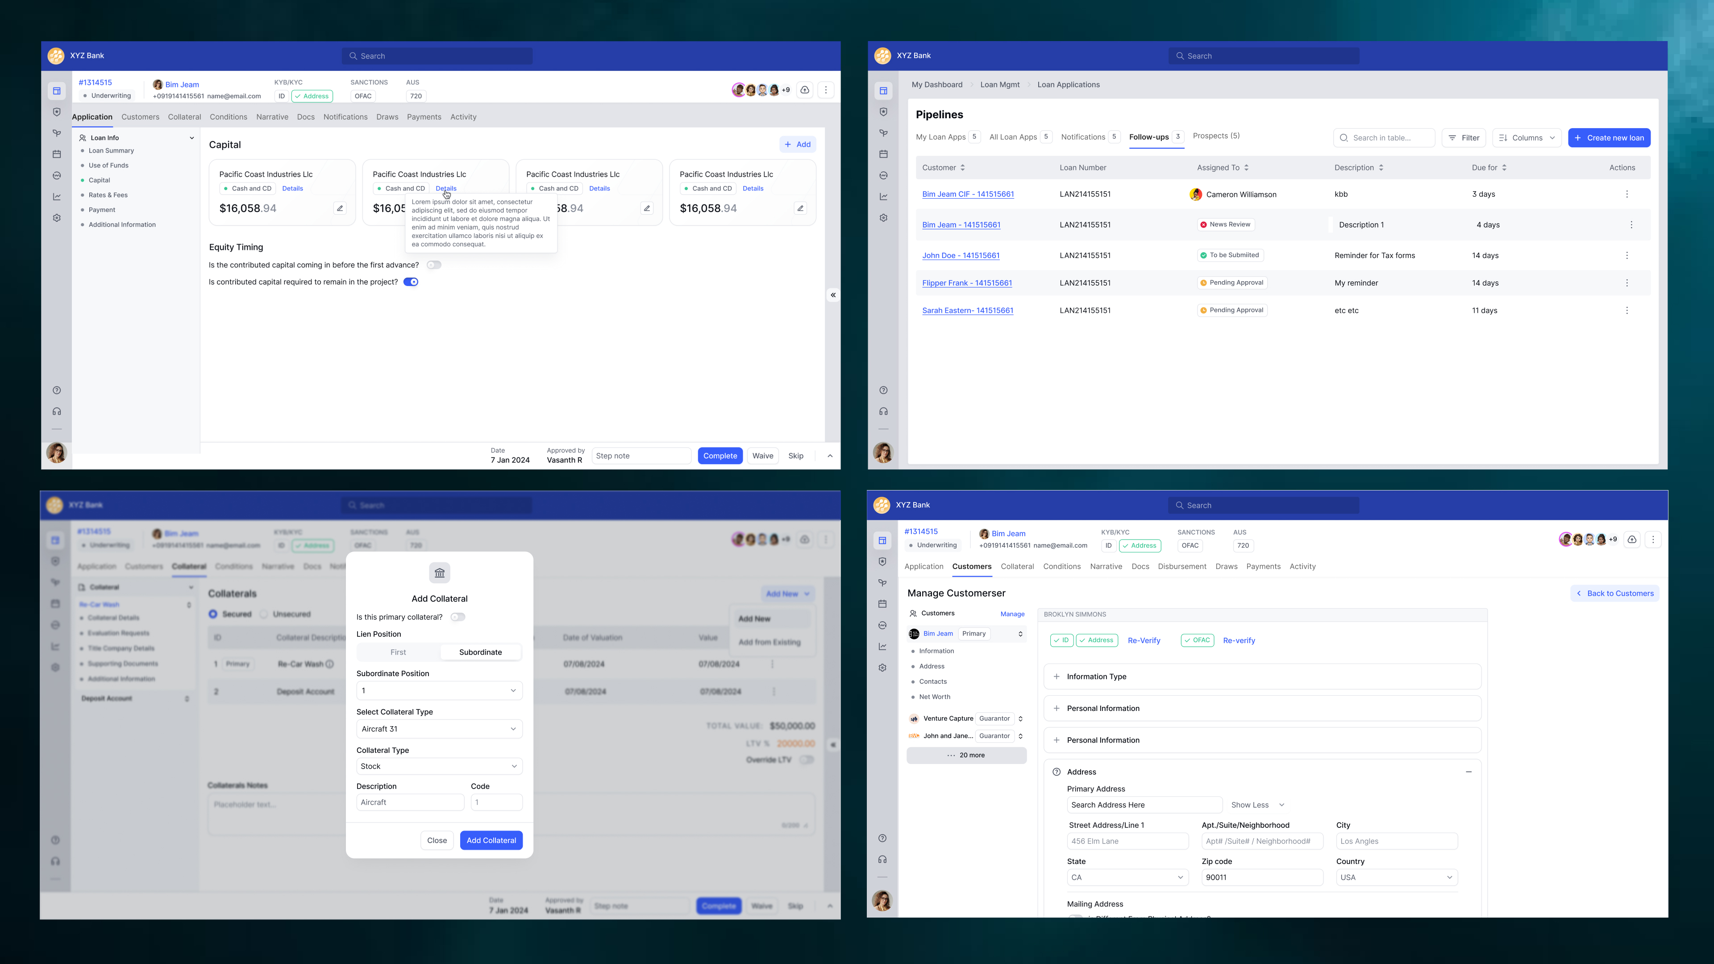Viewport: 1714px width, 964px height.
Task: Open the three-dot menu in Capital window header
Action: 826,90
